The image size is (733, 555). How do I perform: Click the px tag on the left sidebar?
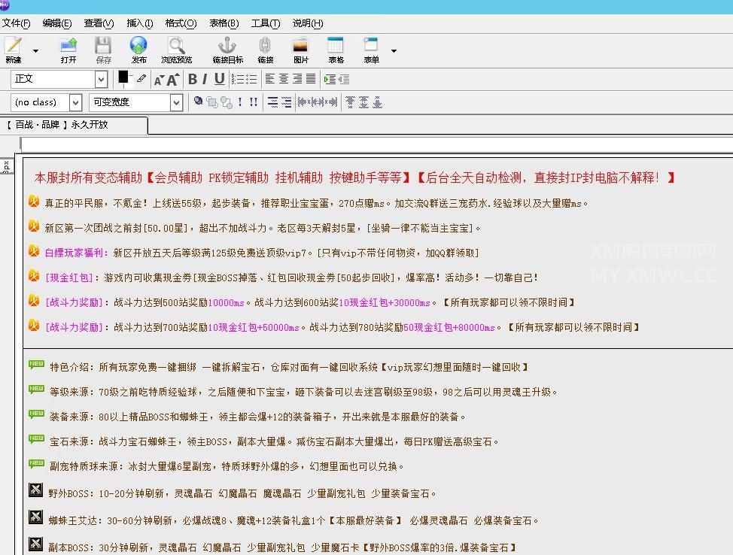(x=6, y=168)
